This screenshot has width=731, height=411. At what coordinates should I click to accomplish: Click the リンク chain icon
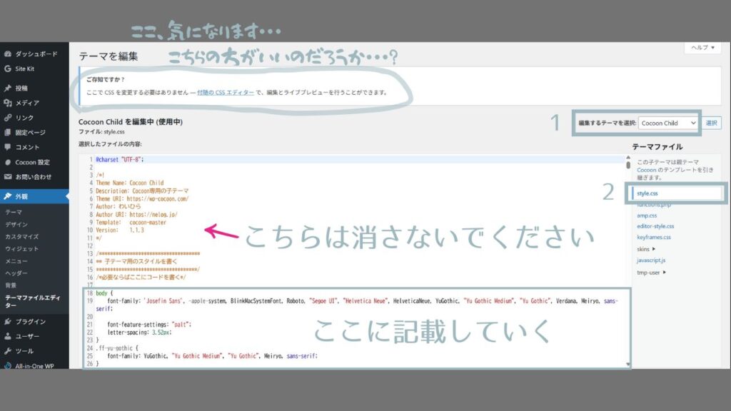[x=7, y=118]
